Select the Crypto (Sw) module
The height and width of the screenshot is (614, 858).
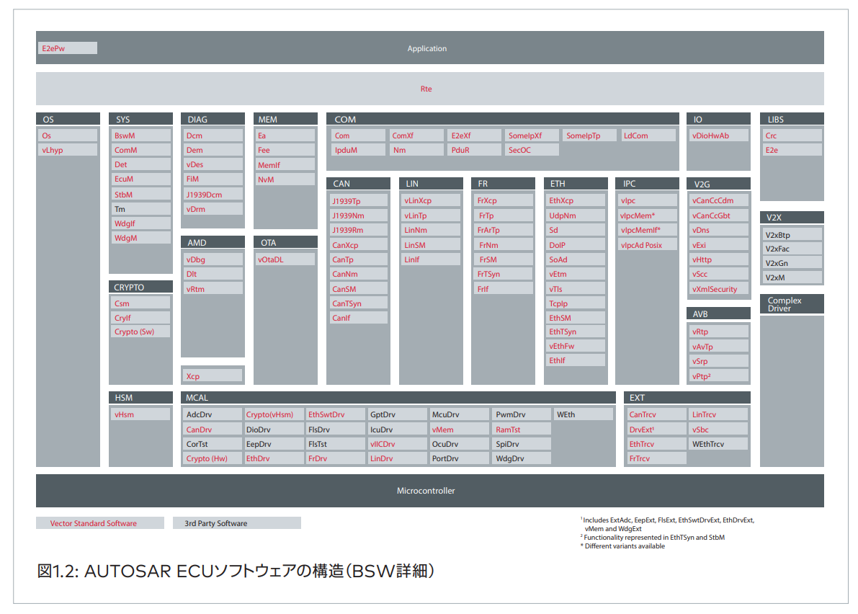[x=140, y=332]
